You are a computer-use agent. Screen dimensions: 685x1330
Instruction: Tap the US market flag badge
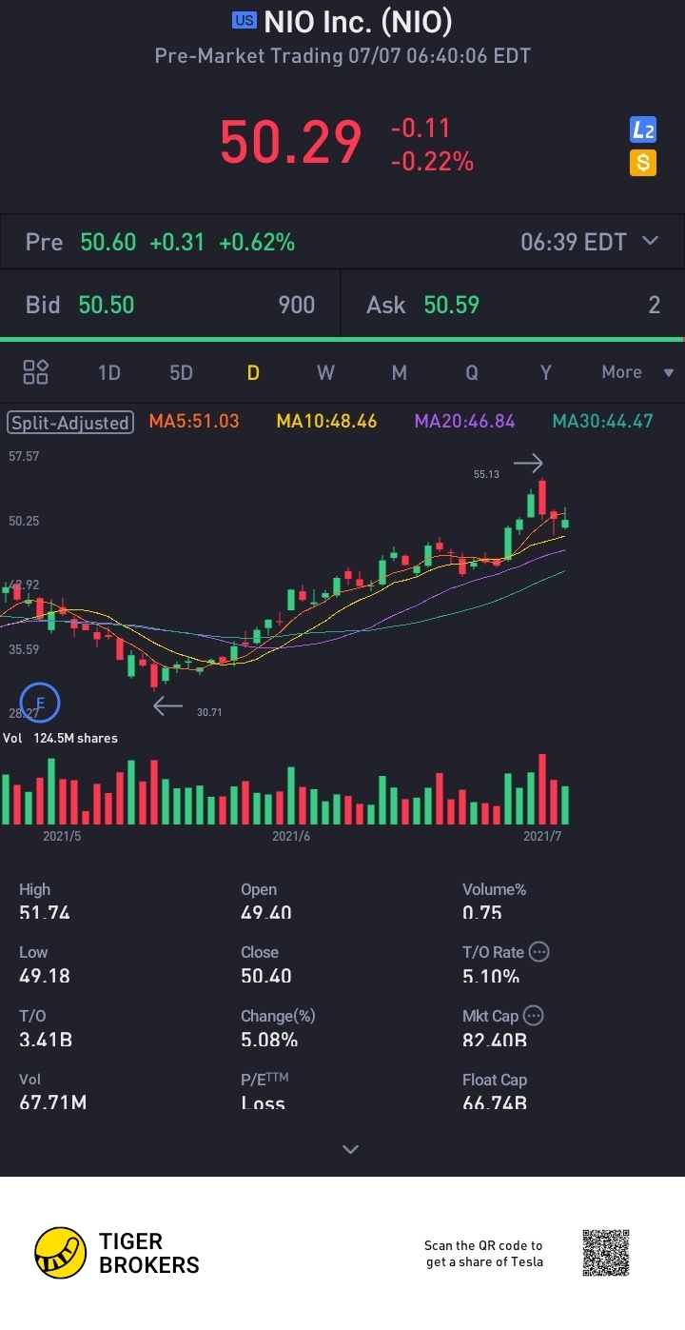[x=245, y=20]
